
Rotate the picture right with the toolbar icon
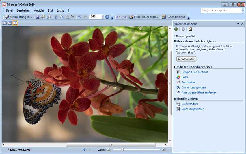(x=124, y=17)
